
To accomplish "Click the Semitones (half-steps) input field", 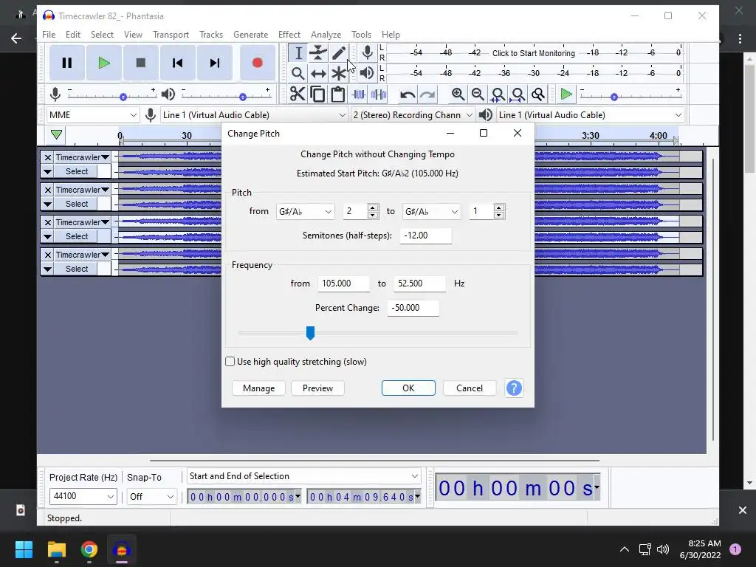I will pos(426,236).
